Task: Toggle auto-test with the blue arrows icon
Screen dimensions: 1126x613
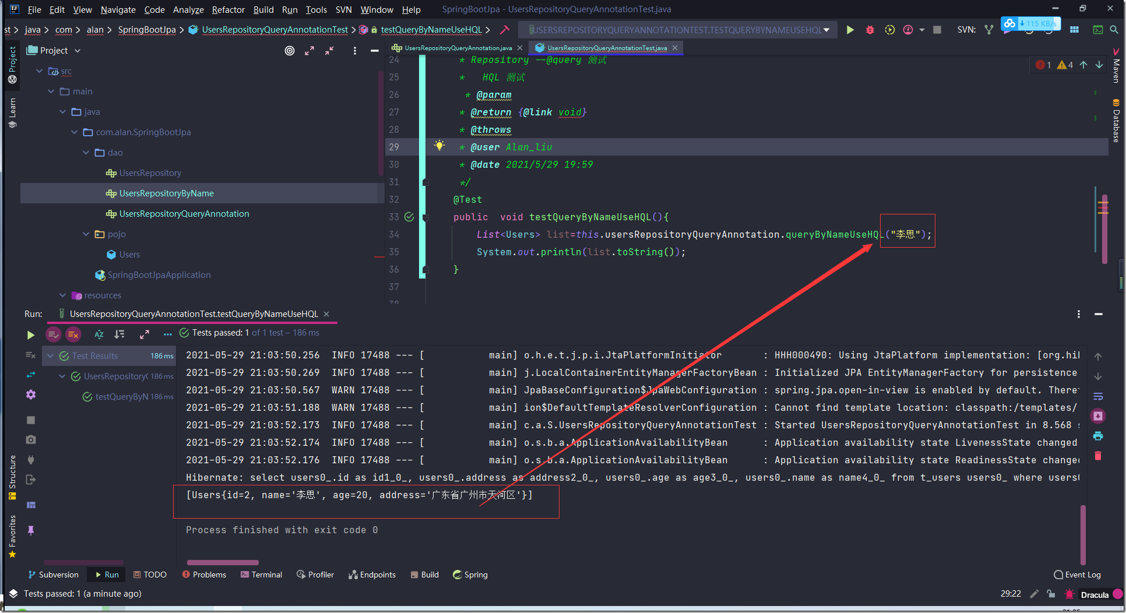Action: click(31, 375)
